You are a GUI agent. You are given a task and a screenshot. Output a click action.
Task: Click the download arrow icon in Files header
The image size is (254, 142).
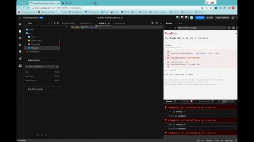click(48, 23)
